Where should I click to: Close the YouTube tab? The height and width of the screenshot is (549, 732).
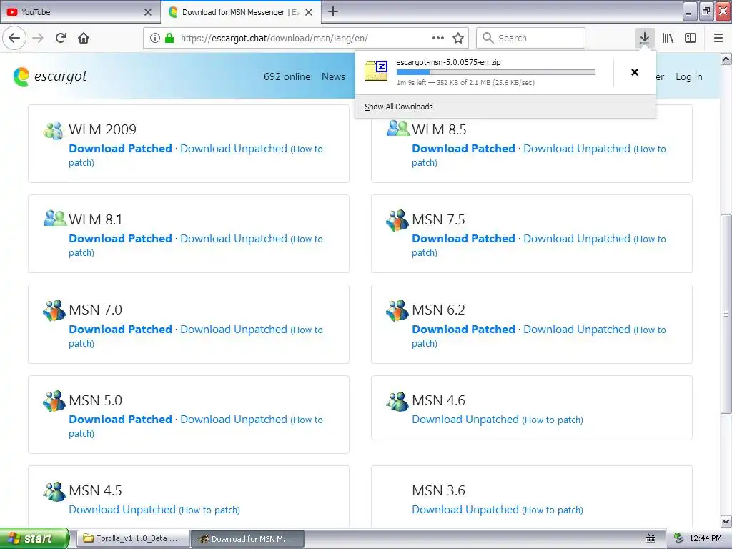148,12
